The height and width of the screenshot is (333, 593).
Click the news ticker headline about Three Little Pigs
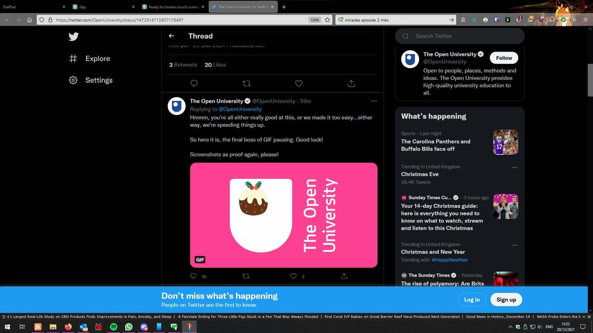click(248, 317)
